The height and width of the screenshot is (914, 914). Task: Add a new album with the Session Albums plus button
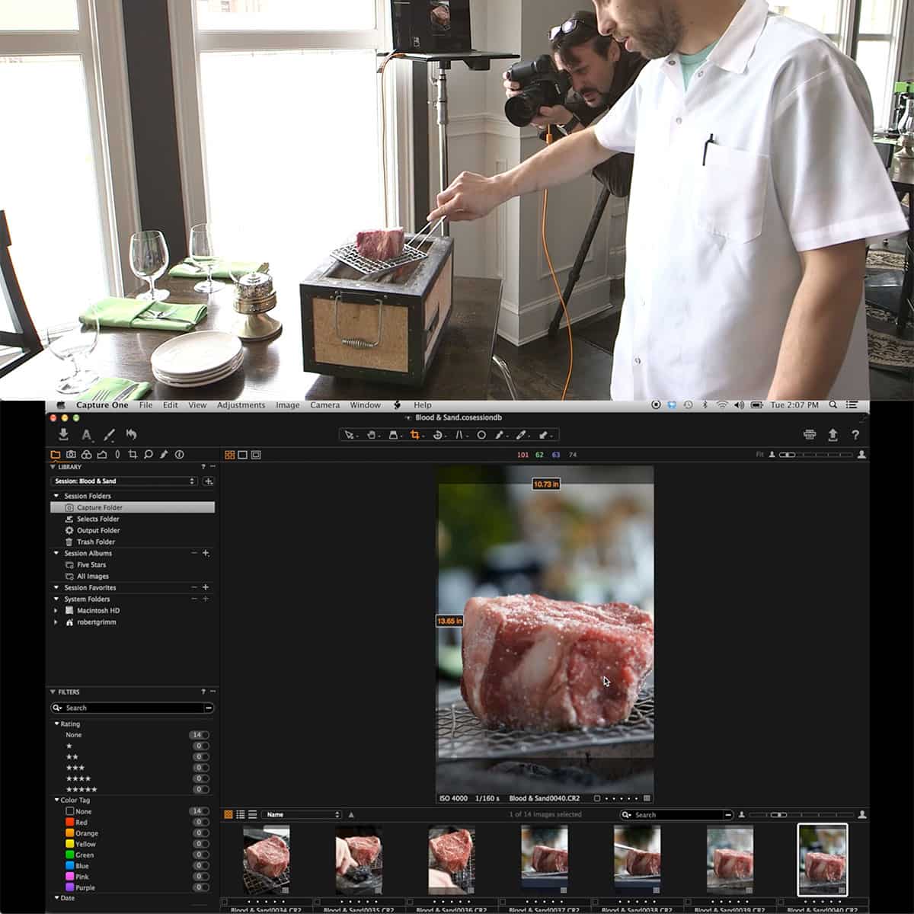206,553
